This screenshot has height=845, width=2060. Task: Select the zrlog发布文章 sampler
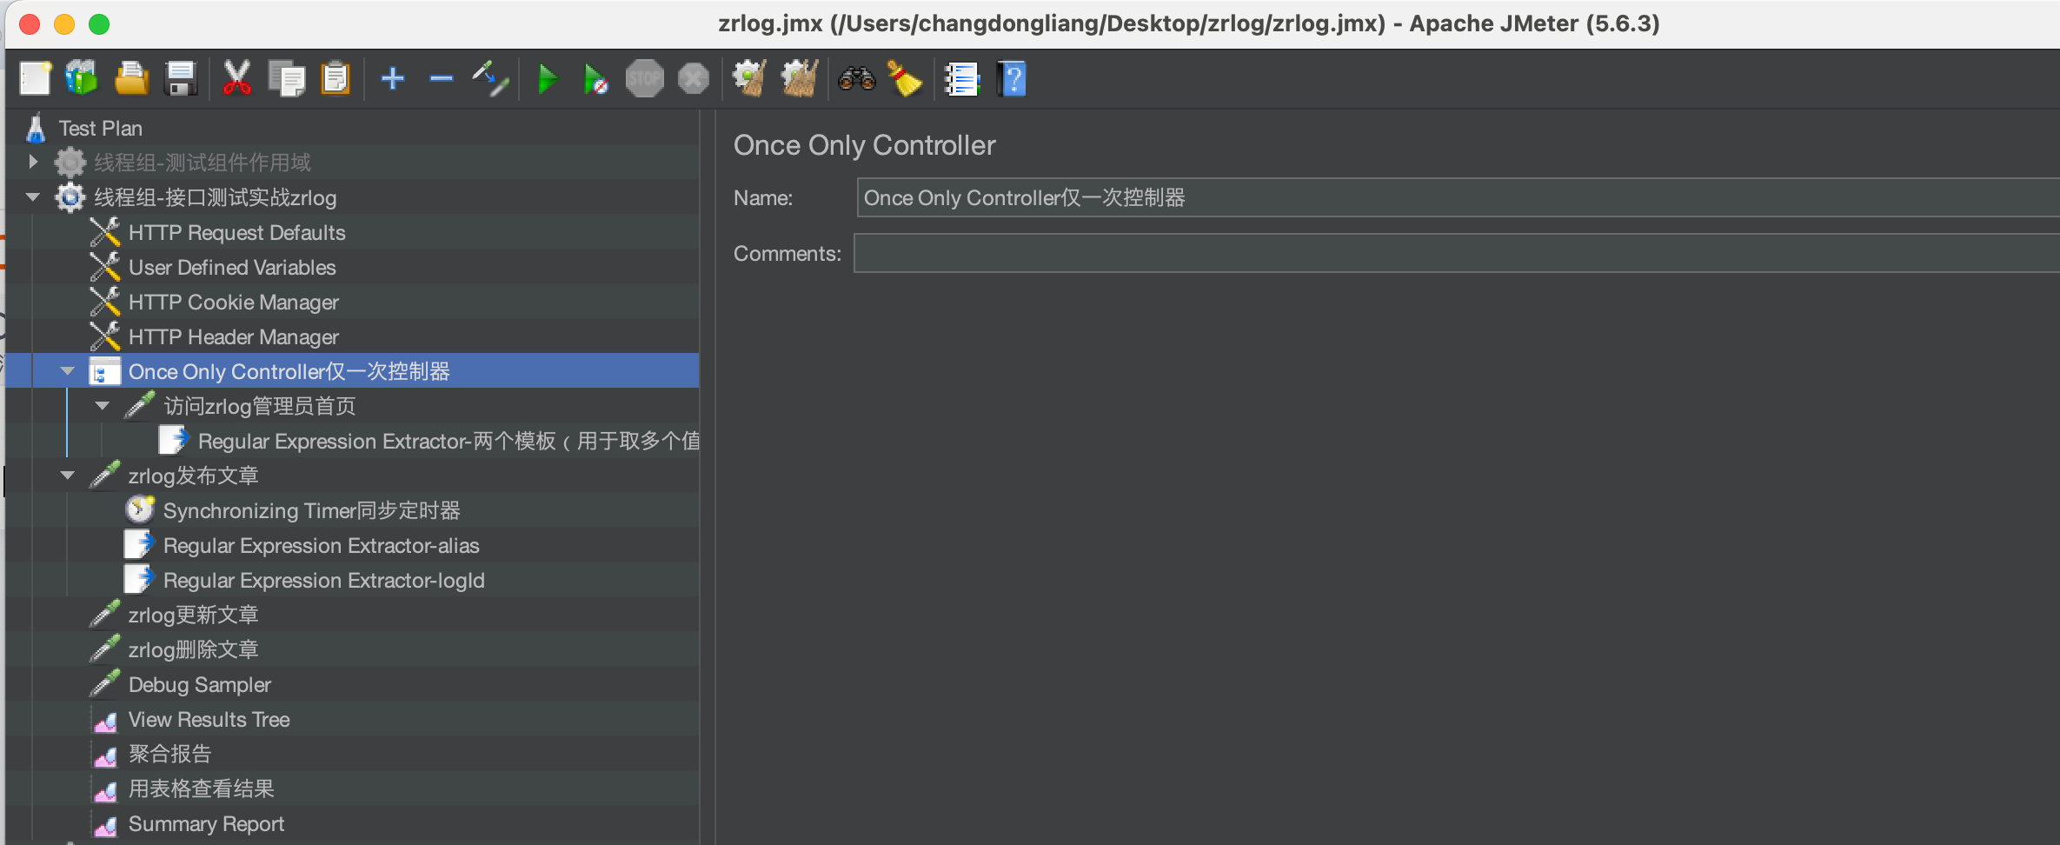(193, 476)
